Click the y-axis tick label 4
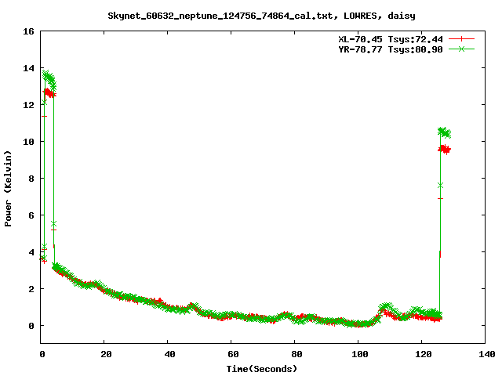The width and height of the screenshot is (502, 376). click(31, 252)
